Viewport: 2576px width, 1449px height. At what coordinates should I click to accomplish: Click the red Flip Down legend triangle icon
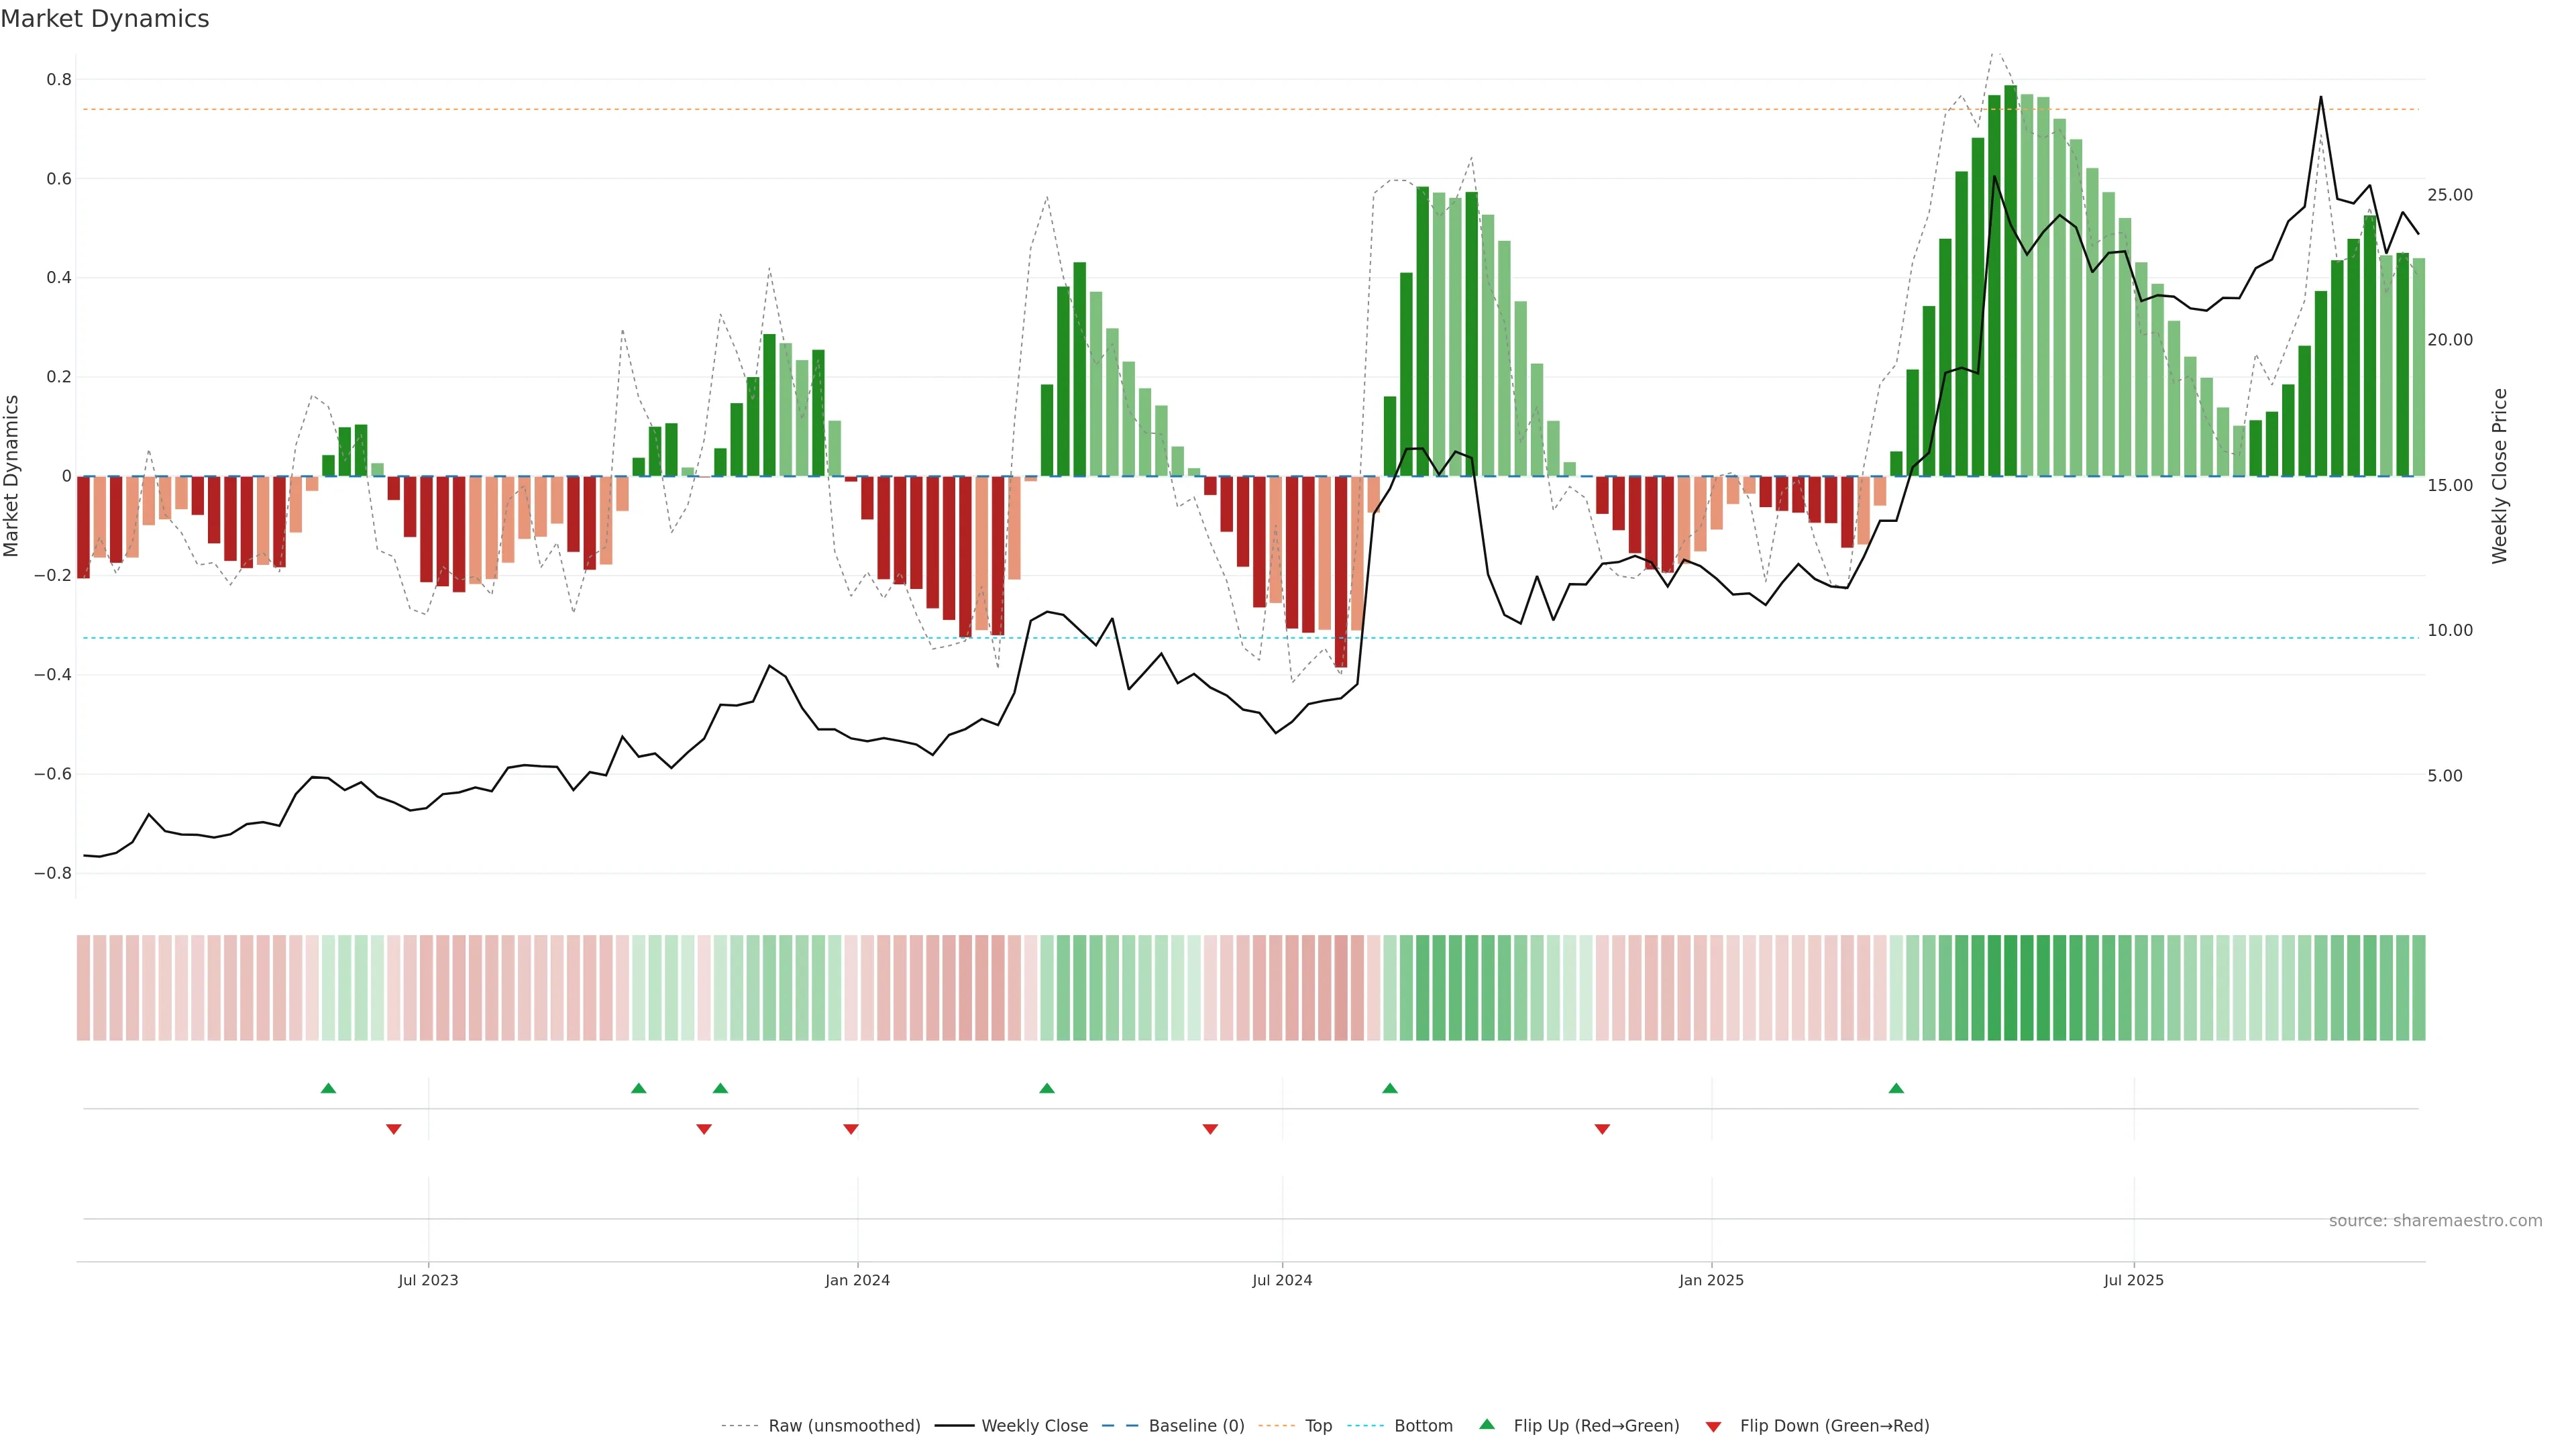[1713, 1427]
